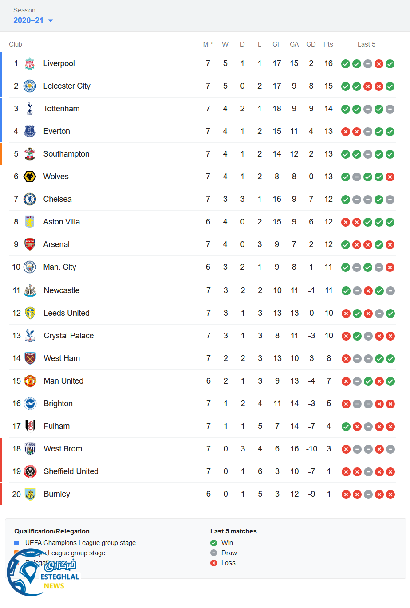Select the Crystal Palace team name
This screenshot has height=608, width=410.
69,336
